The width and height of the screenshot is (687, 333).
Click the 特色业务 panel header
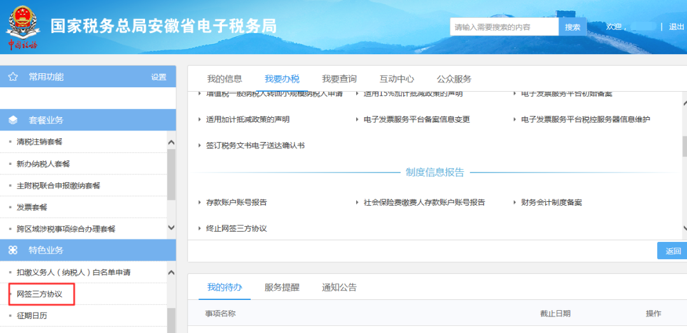(x=88, y=250)
